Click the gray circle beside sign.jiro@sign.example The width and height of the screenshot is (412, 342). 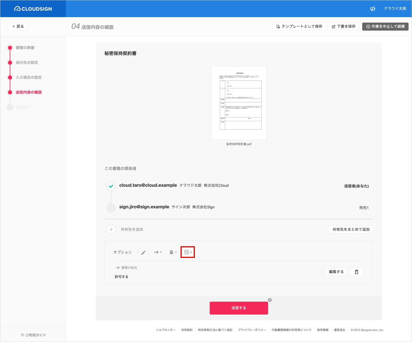111,208
